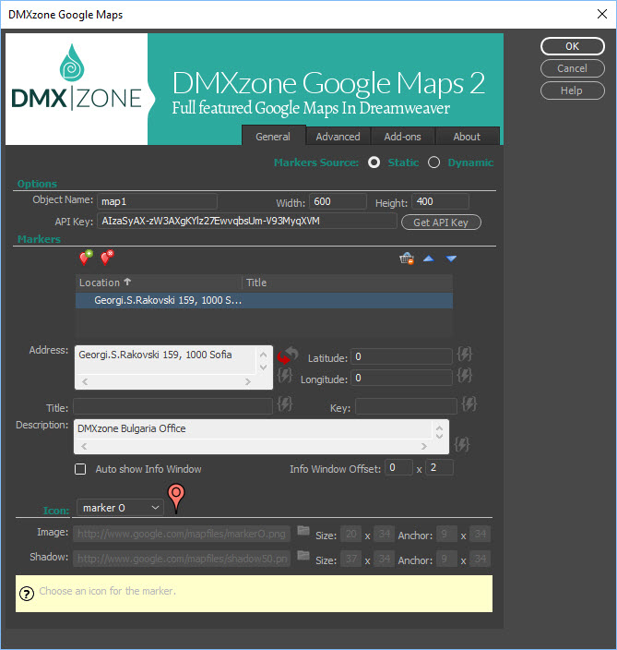
Task: Open the About tab
Action: point(467,137)
